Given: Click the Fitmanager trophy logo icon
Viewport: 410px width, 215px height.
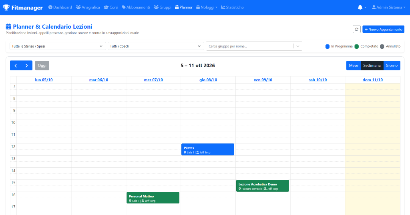Looking at the screenshot, I should pos(6,8).
